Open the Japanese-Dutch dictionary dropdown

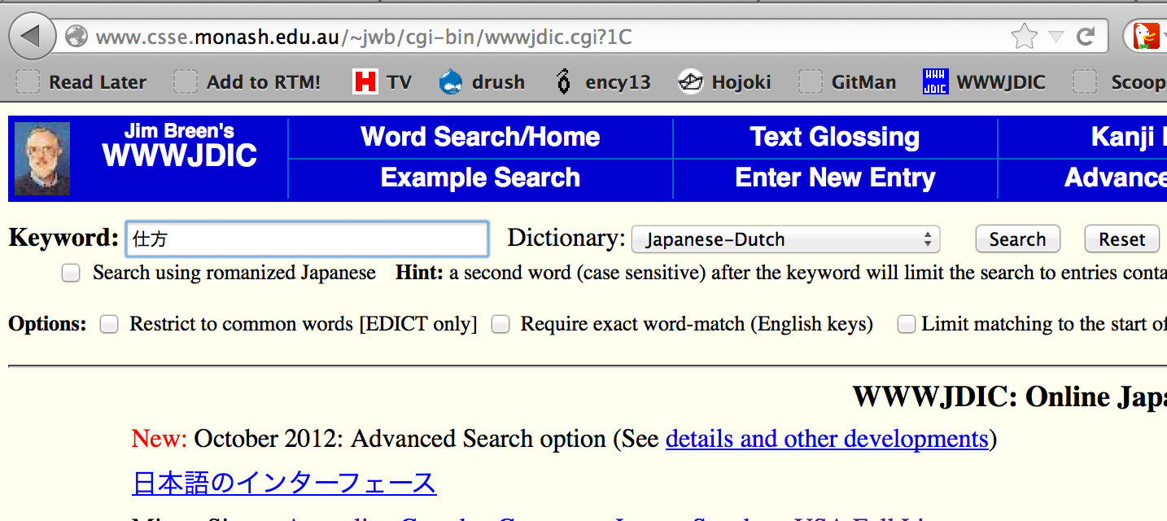pos(785,239)
